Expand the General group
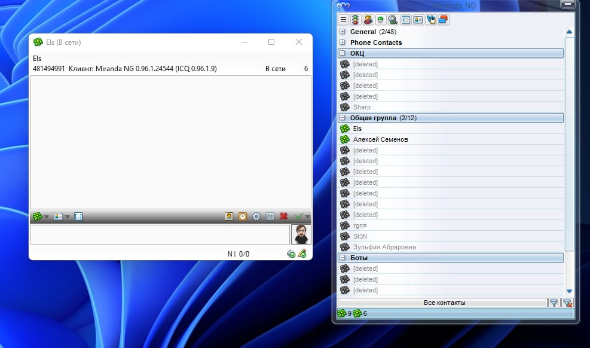This screenshot has height=348, width=590. [343, 32]
